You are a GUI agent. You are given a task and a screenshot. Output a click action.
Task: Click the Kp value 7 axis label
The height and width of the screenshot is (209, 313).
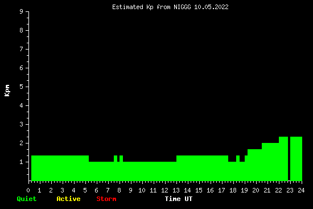pos(22,49)
